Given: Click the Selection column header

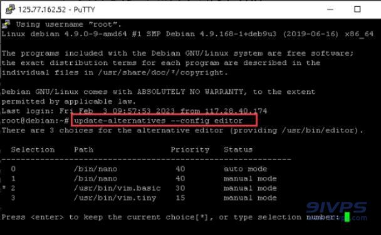Looking at the screenshot, I should tap(33, 149).
